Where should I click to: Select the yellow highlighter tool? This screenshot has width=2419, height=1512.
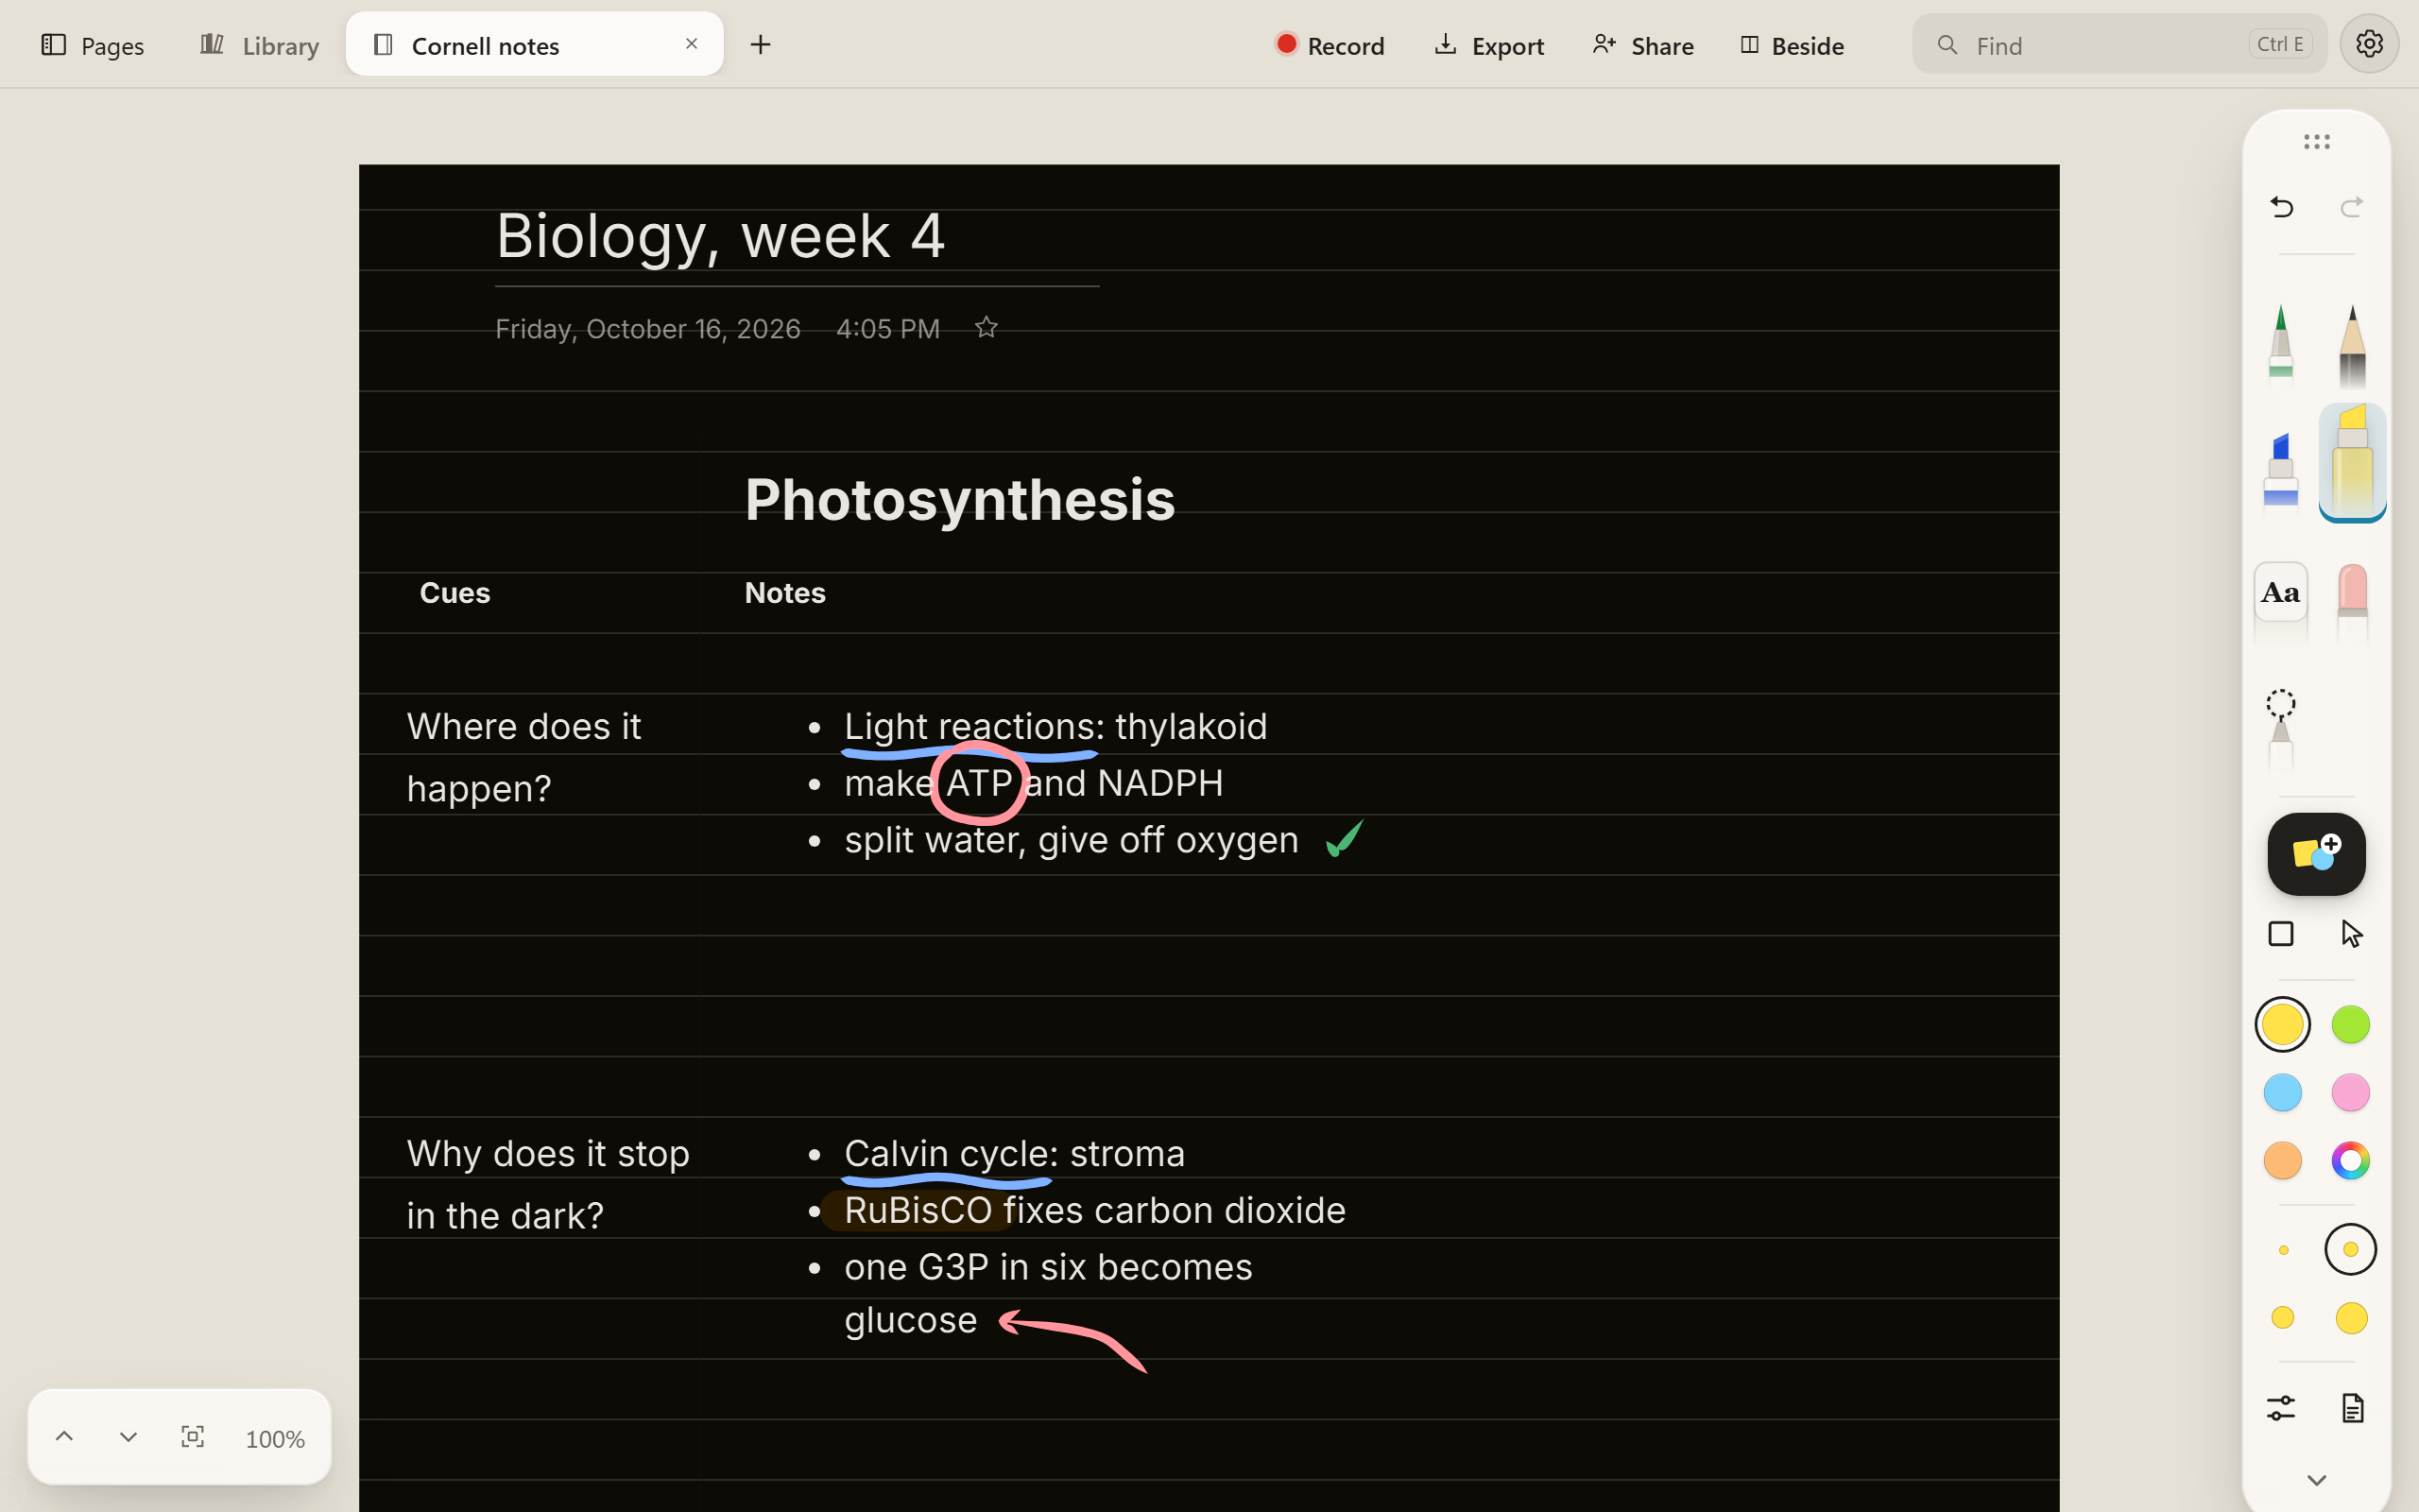(2352, 461)
